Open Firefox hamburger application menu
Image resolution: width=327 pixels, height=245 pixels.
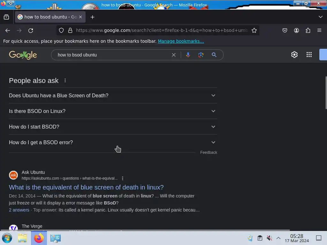click(319, 30)
